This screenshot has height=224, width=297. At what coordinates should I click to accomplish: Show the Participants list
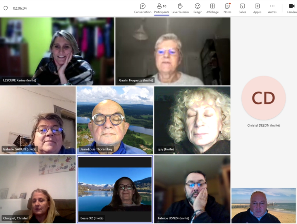(162, 8)
